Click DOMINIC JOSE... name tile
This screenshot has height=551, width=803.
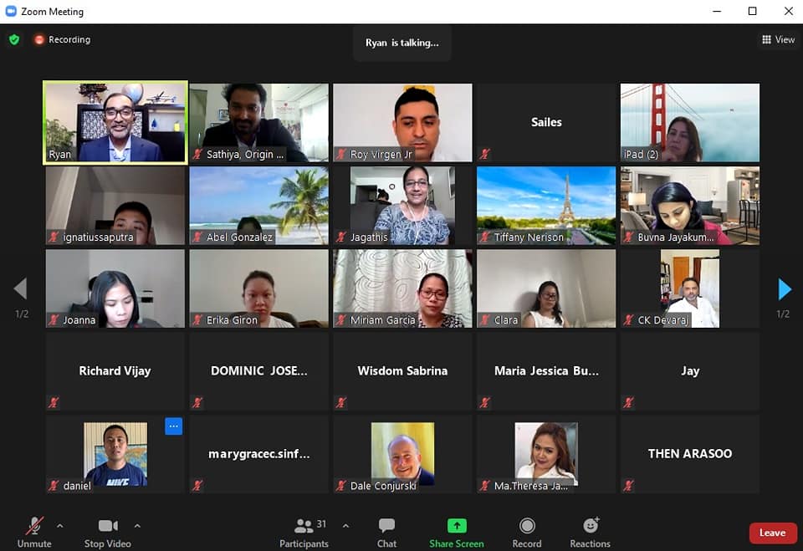click(x=259, y=371)
